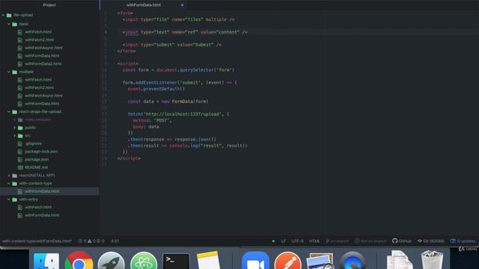
Task: Open withFormData.html in basic folder
Action: click(42, 56)
